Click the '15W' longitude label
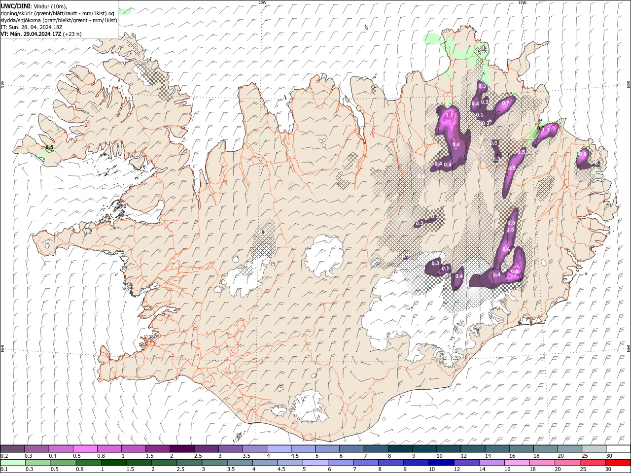This screenshot has width=631, height=473. (522, 2)
